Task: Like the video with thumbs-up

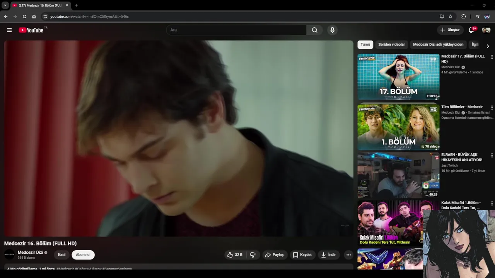Action: tap(235, 255)
